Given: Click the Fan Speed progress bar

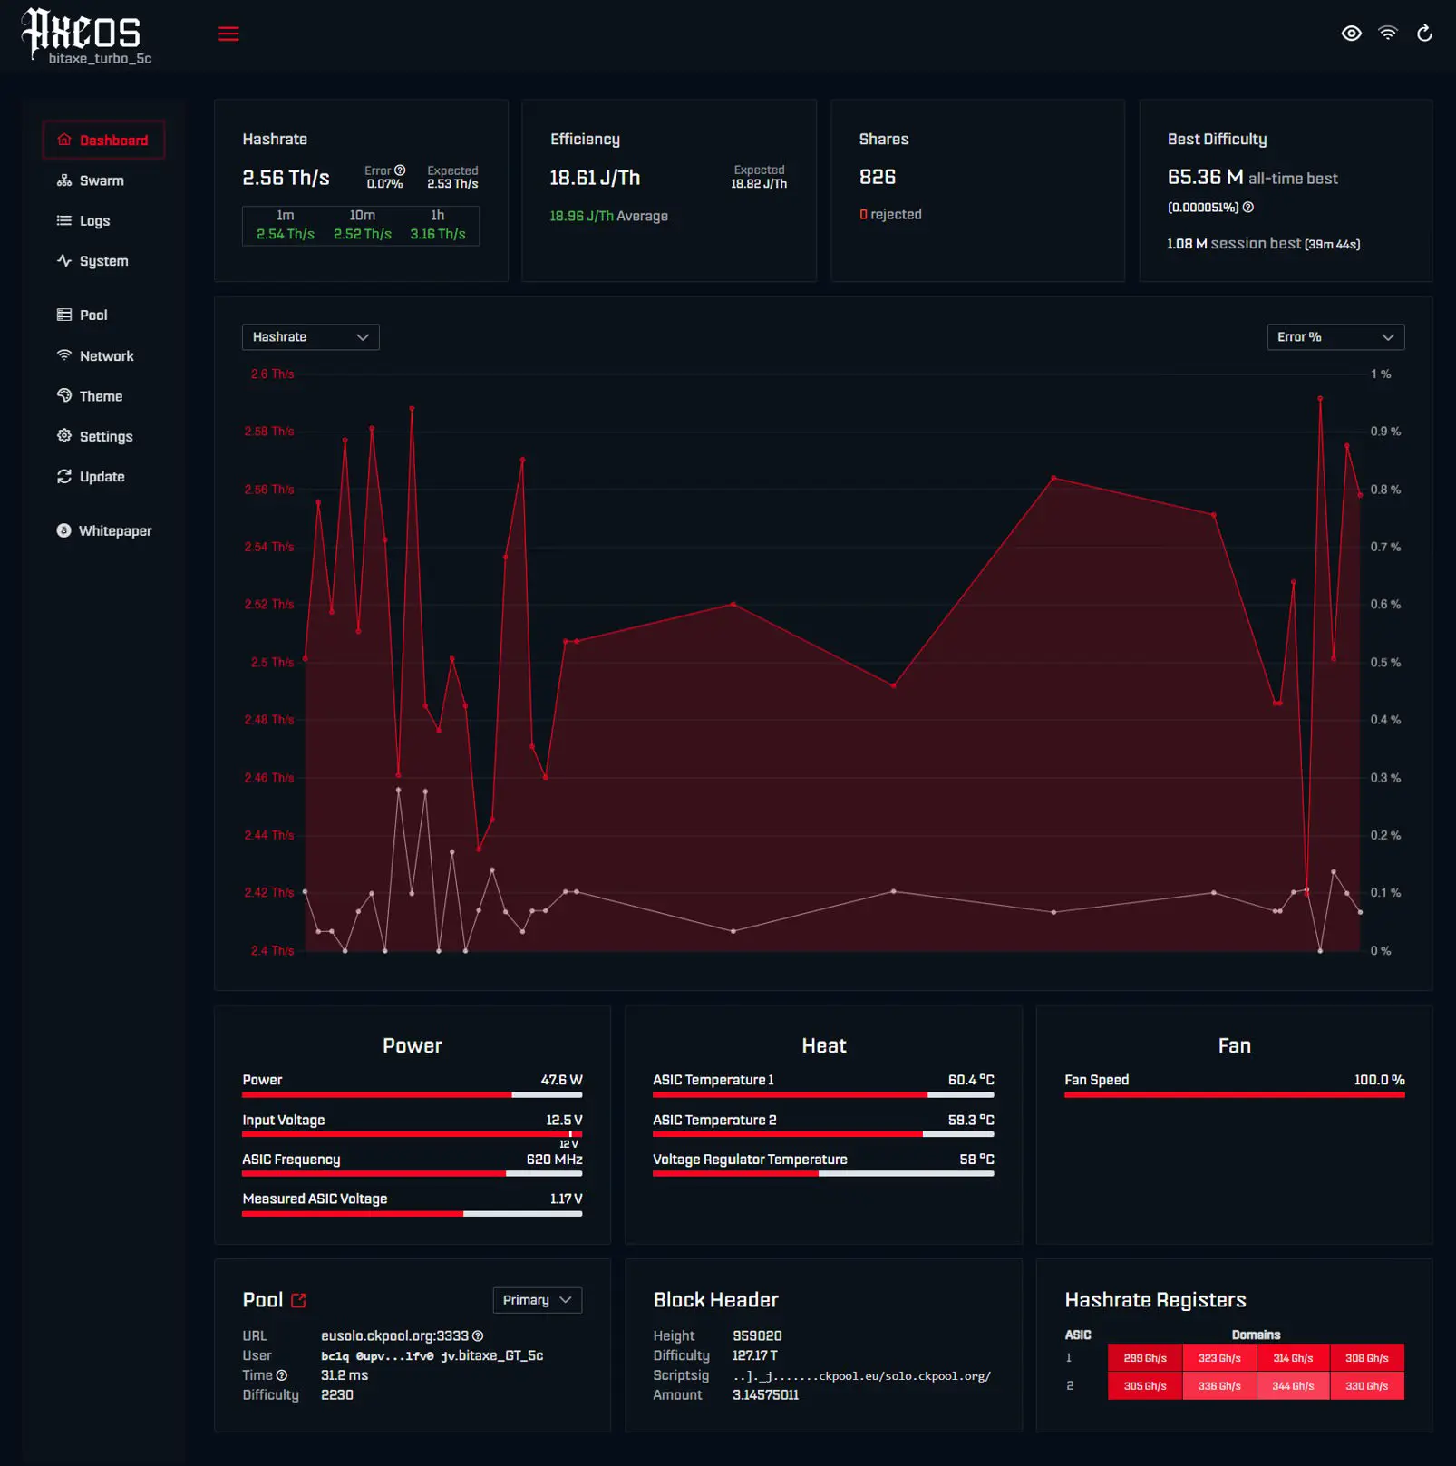Looking at the screenshot, I should click(1235, 1095).
